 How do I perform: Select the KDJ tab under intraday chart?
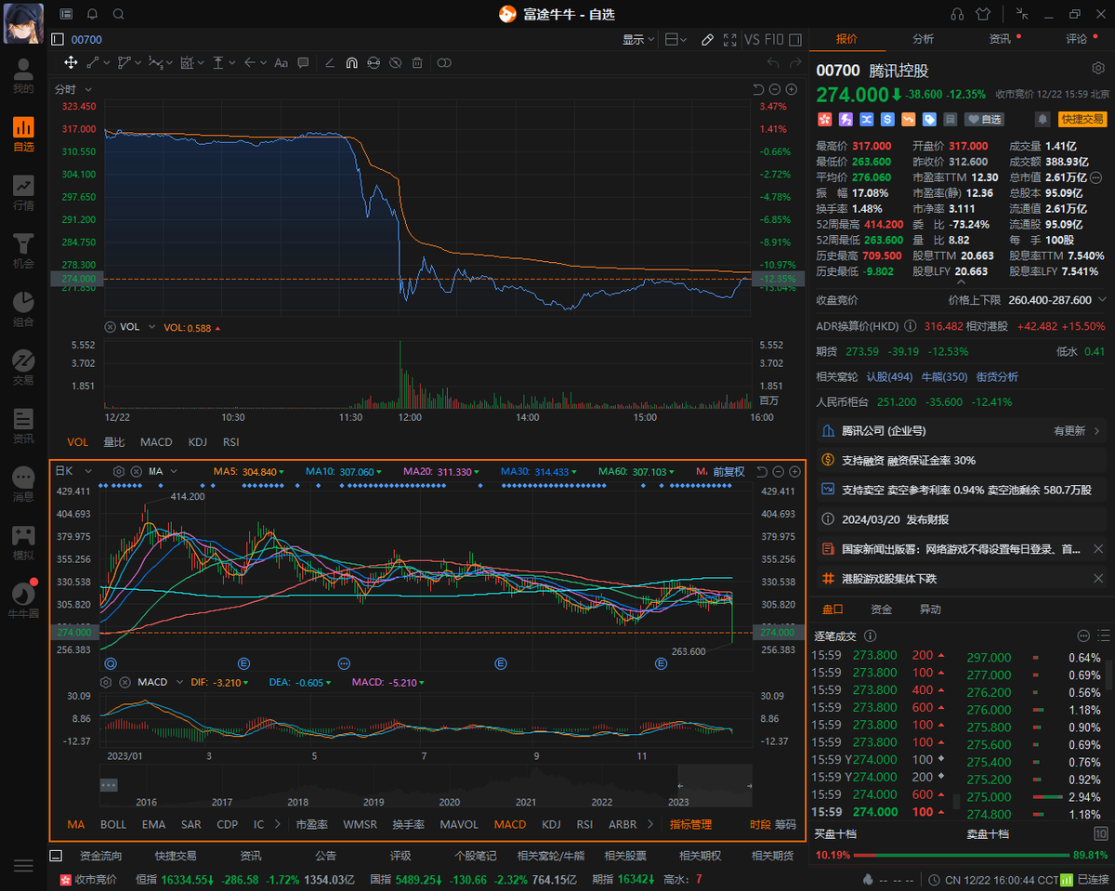point(198,442)
